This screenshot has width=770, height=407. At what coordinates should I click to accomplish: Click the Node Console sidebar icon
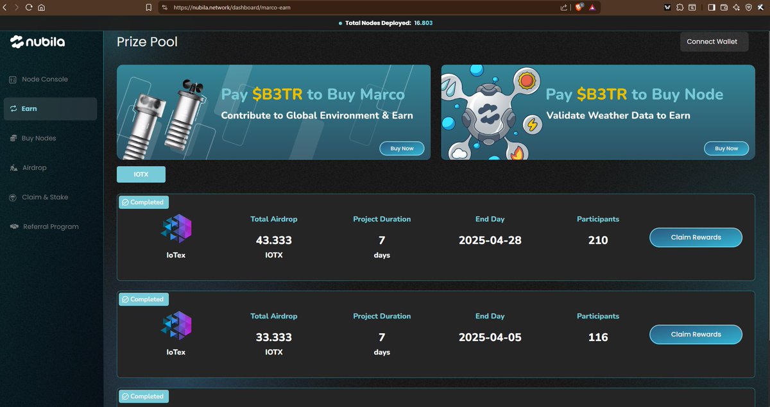tap(13, 79)
